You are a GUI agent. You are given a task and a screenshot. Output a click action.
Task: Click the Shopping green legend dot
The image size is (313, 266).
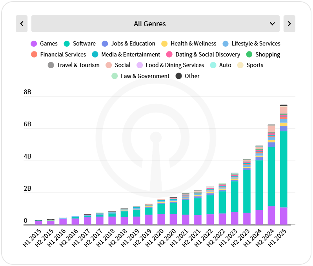pos(249,55)
